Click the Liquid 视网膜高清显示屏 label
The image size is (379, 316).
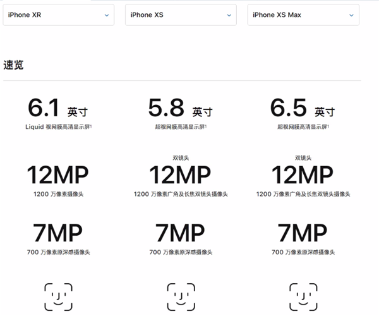click(x=58, y=127)
